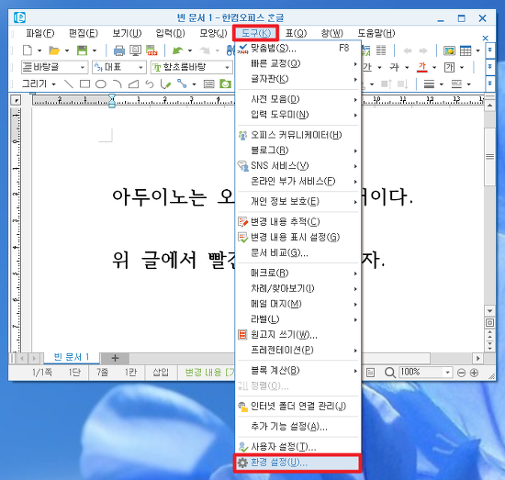Insert a text box from the drawing toolbar

click(208, 84)
